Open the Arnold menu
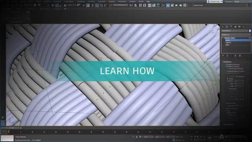 141,2
